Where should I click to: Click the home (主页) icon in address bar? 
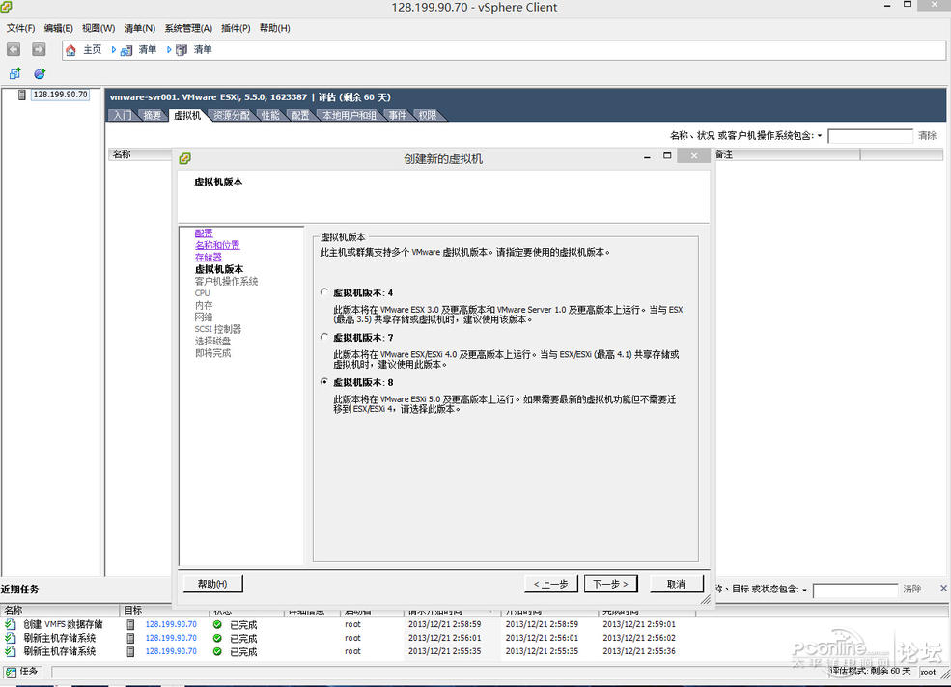click(70, 50)
